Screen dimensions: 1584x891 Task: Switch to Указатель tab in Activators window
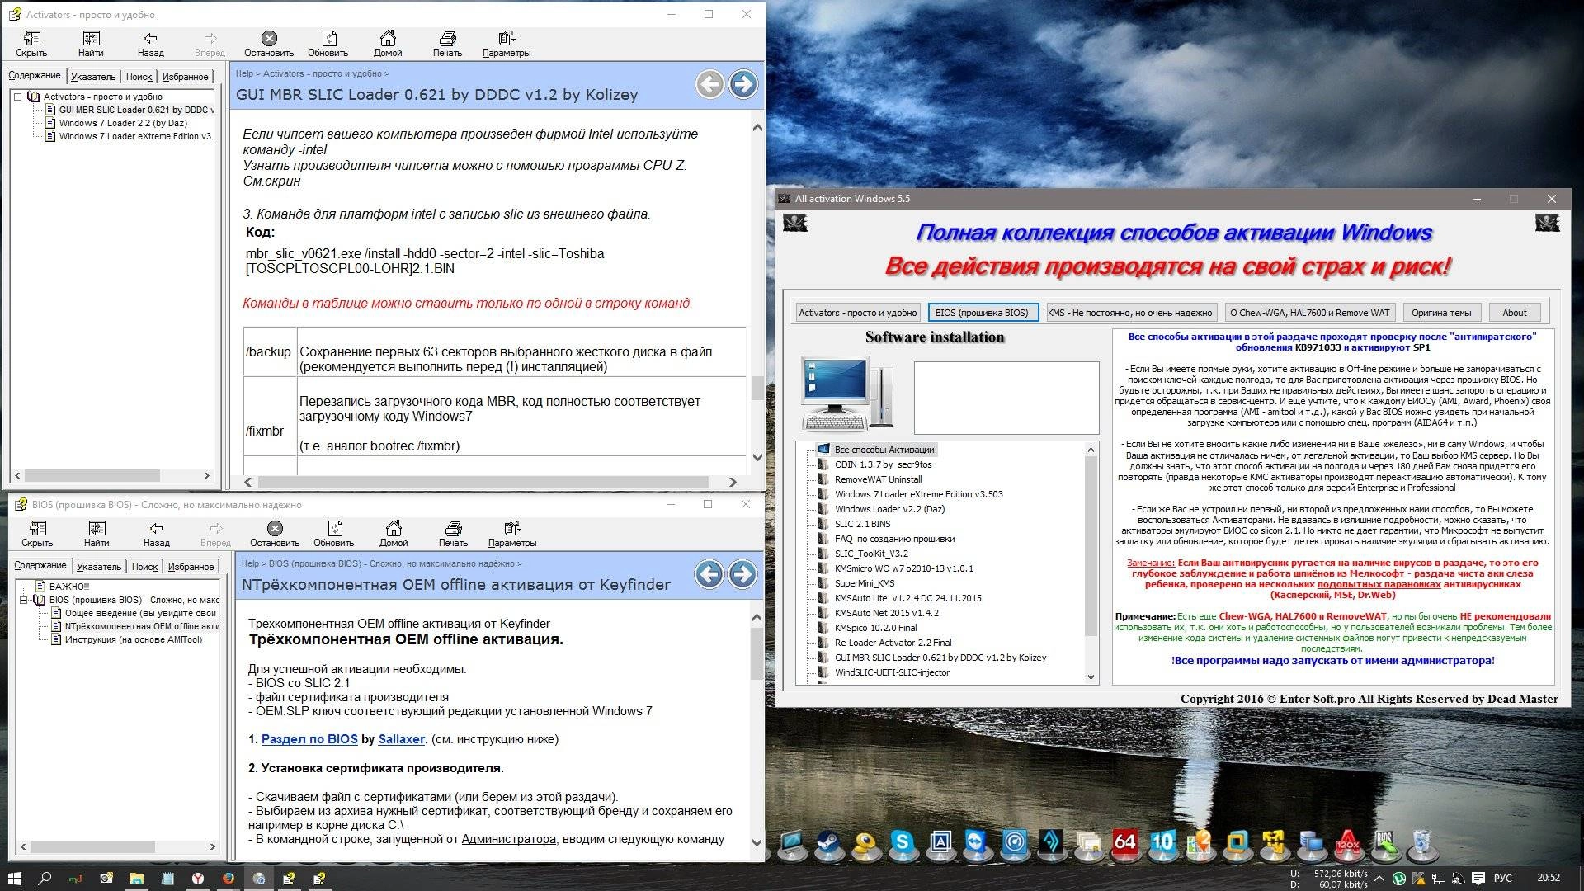click(x=93, y=77)
